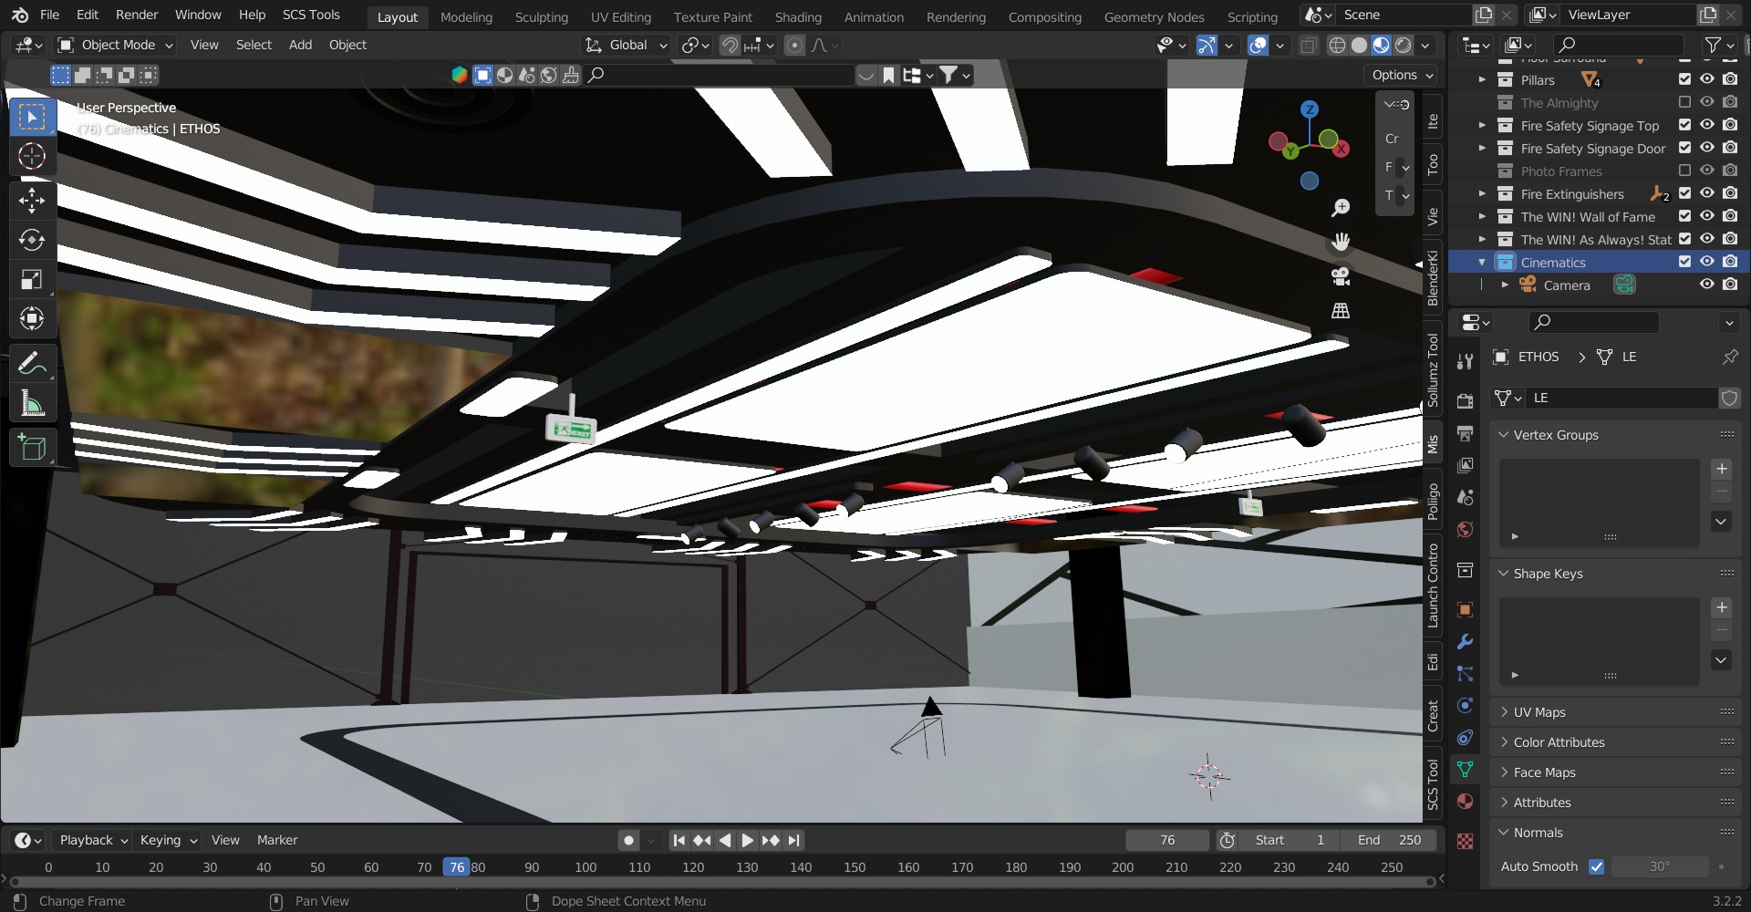The width and height of the screenshot is (1751, 912).
Task: Select the Transform tool
Action: [x=33, y=318]
